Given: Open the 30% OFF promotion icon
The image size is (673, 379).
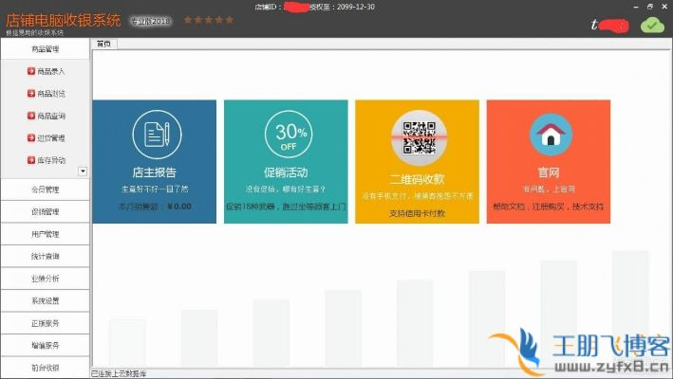Looking at the screenshot, I should click(289, 135).
